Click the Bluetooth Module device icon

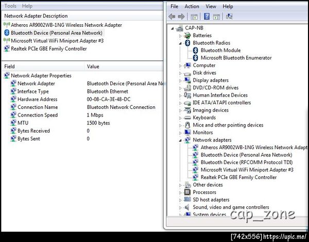tap(195, 51)
